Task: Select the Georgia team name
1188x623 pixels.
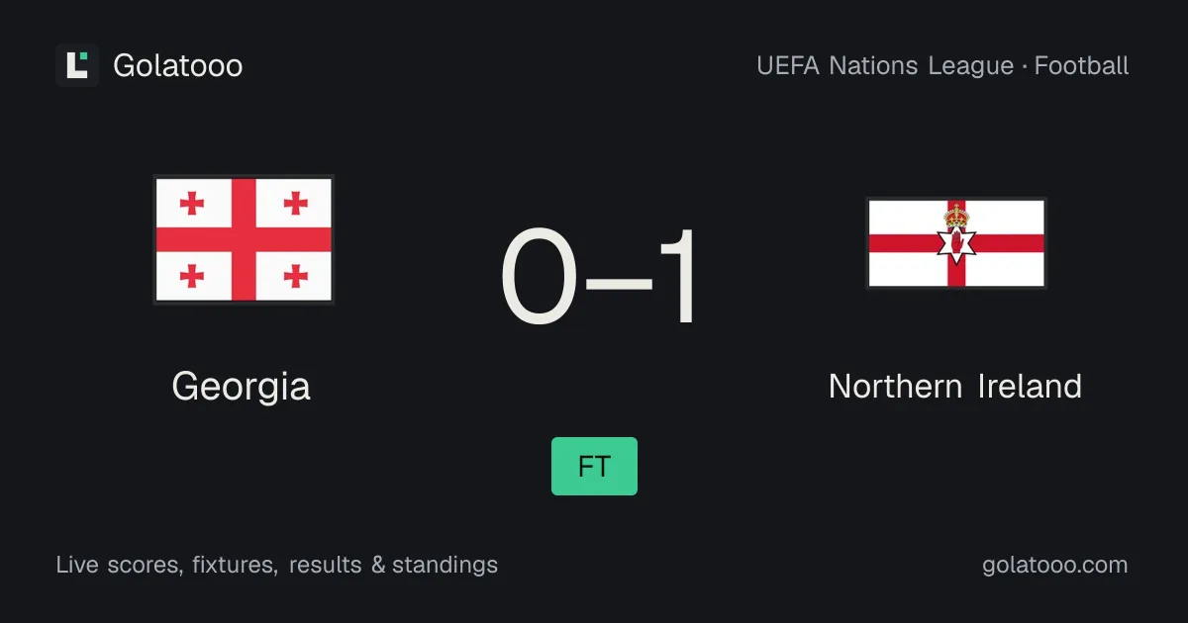Action: click(242, 386)
